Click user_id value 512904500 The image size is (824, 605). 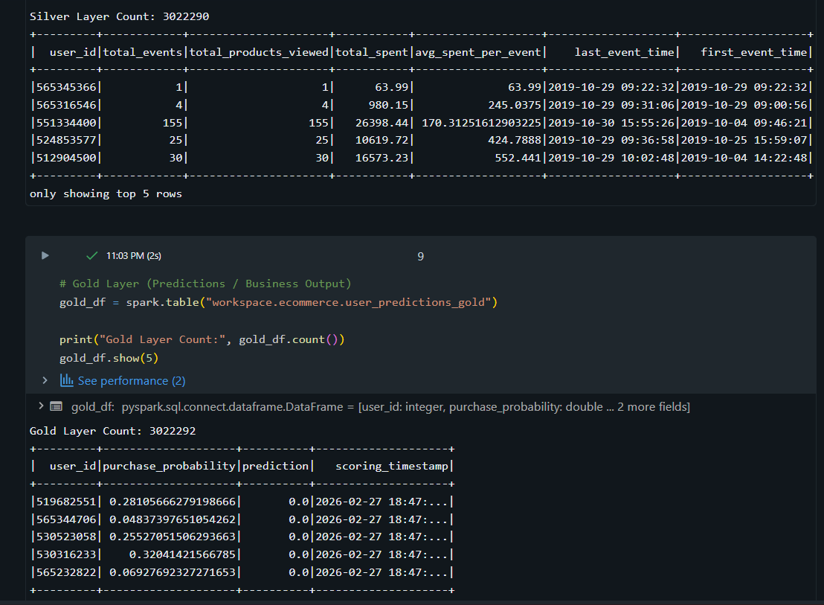66,159
